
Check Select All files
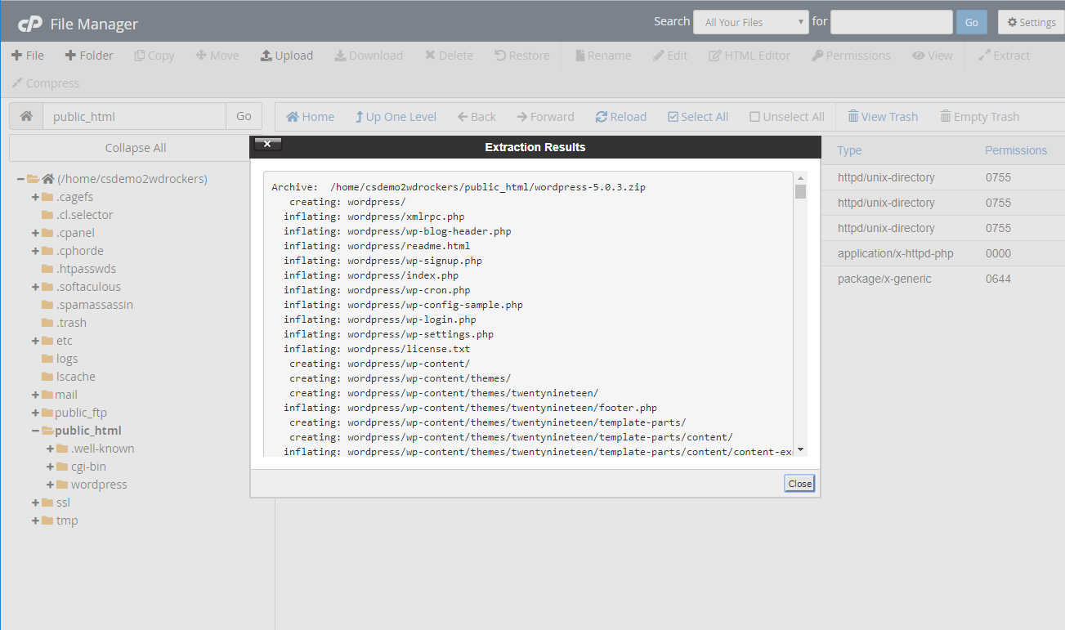697,117
